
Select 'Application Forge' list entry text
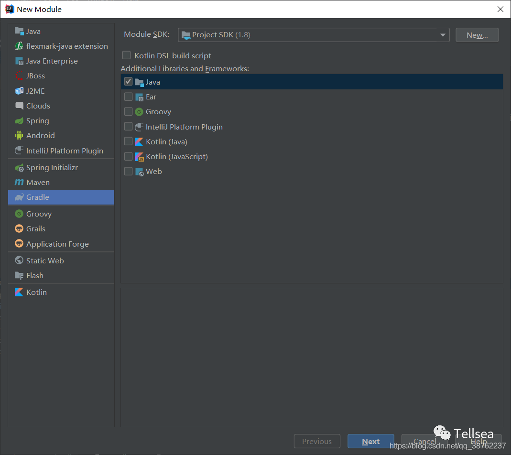(x=57, y=244)
